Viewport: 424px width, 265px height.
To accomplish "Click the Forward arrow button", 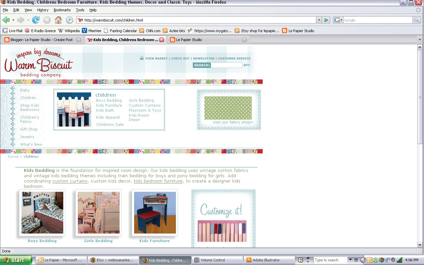I will (x=21, y=20).
